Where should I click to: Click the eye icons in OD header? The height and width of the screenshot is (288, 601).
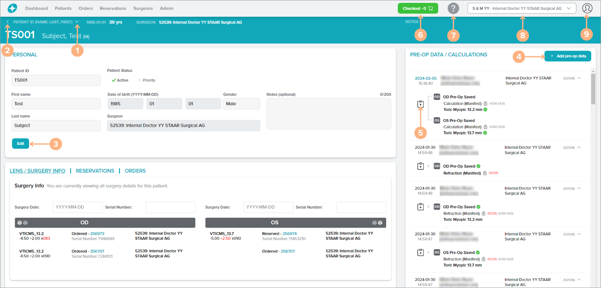point(23,223)
